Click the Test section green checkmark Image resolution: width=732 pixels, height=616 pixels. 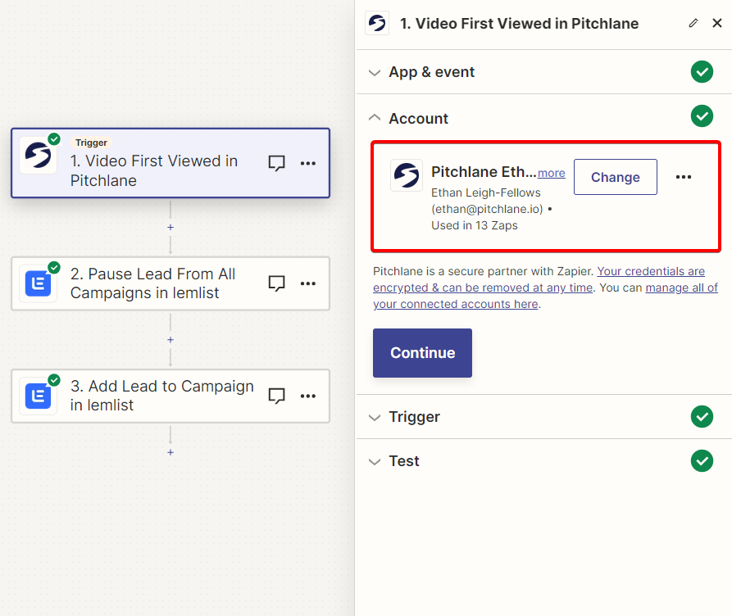[702, 461]
